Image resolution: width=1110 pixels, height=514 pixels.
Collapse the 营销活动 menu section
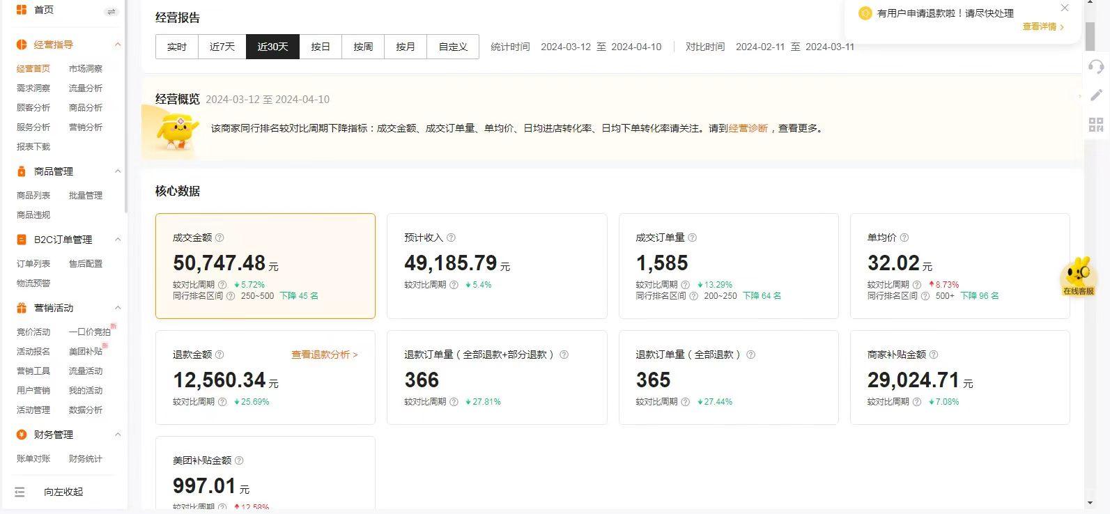click(118, 308)
